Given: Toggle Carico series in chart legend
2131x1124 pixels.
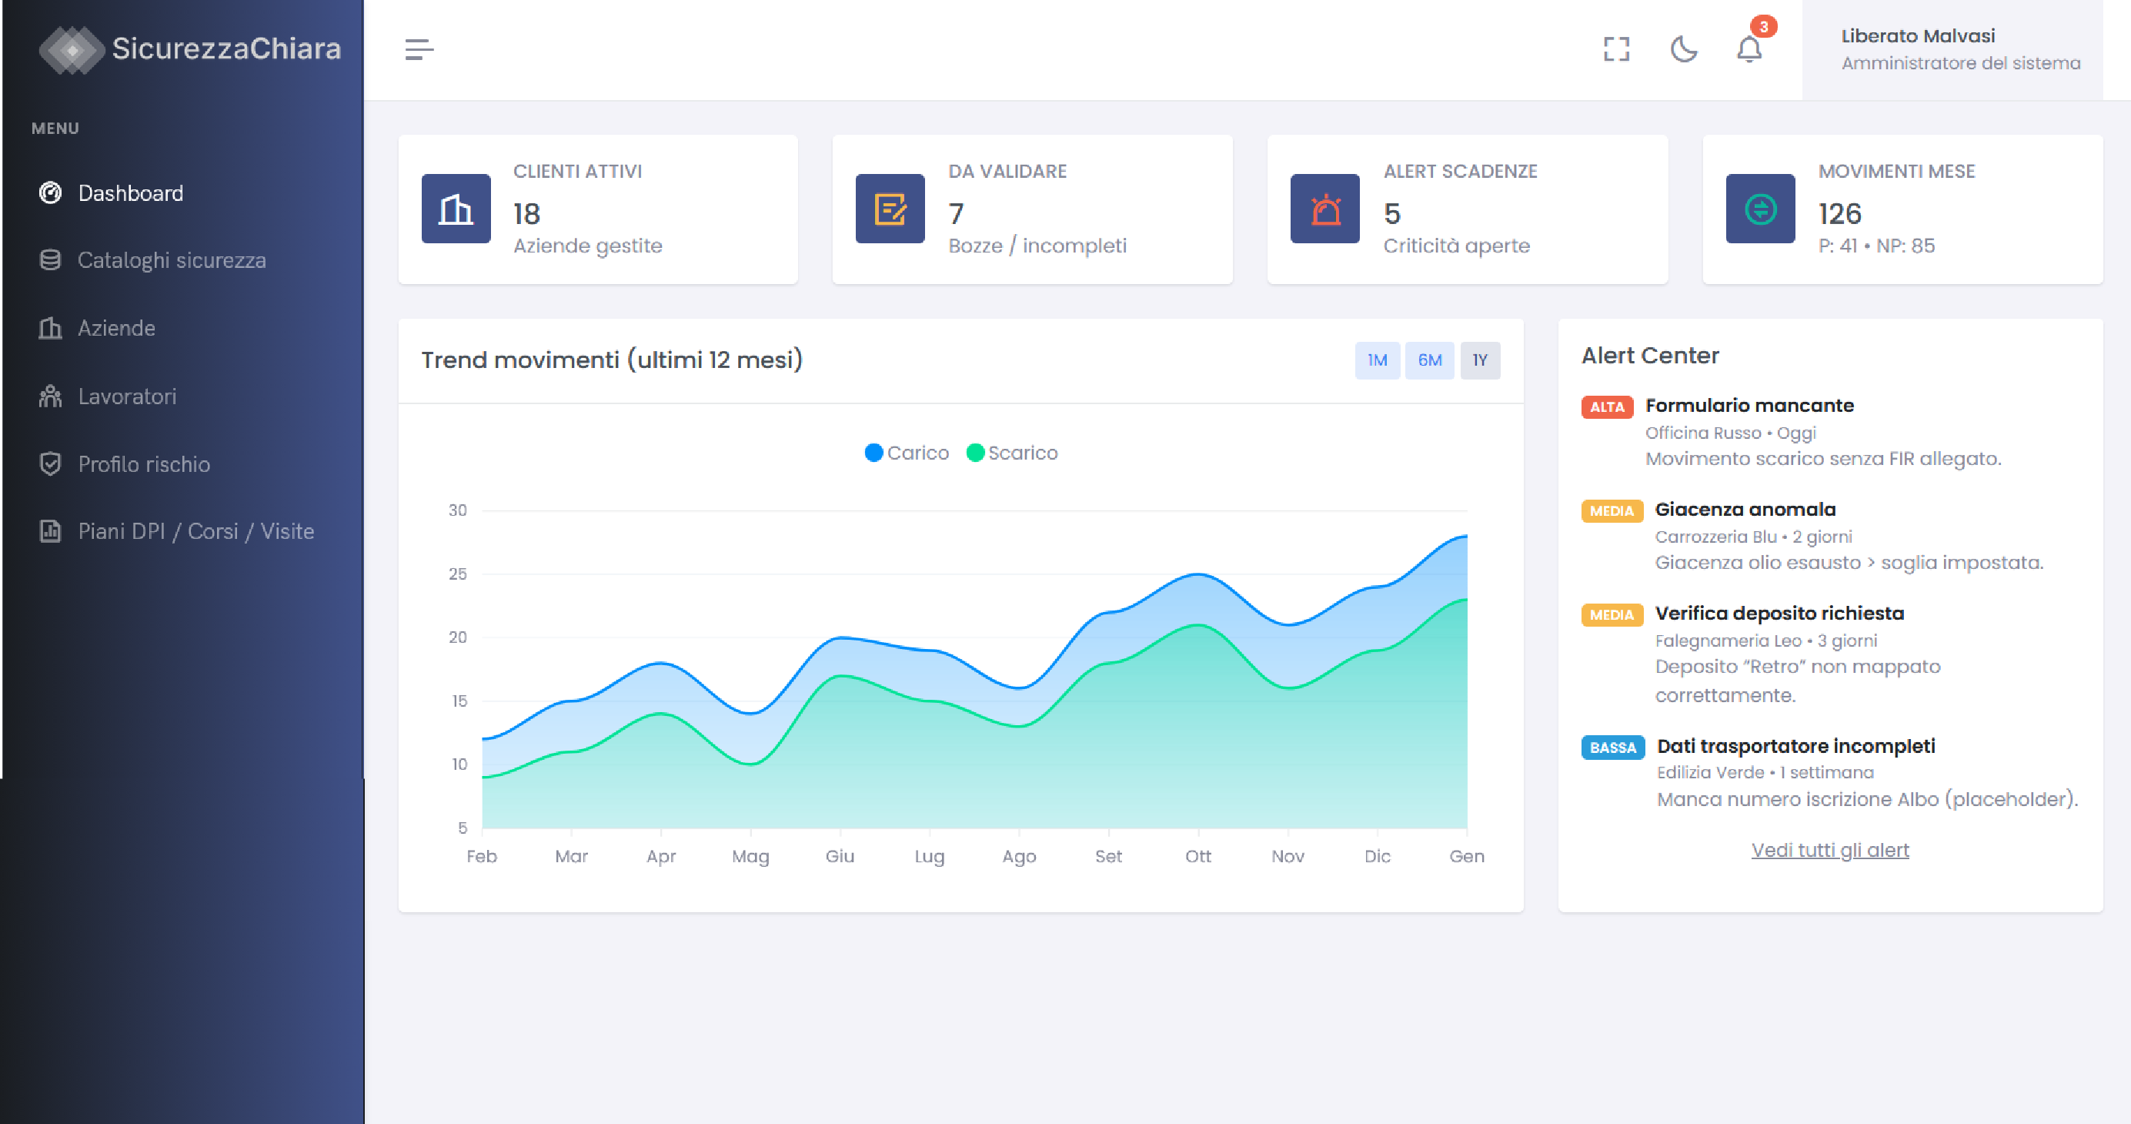Looking at the screenshot, I should [x=907, y=453].
